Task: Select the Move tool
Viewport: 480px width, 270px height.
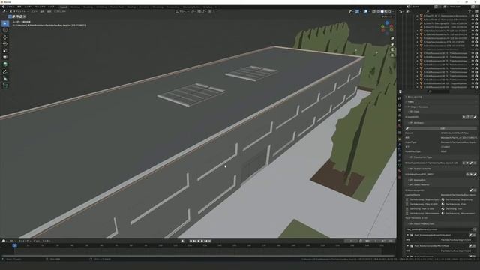Action: point(5,37)
